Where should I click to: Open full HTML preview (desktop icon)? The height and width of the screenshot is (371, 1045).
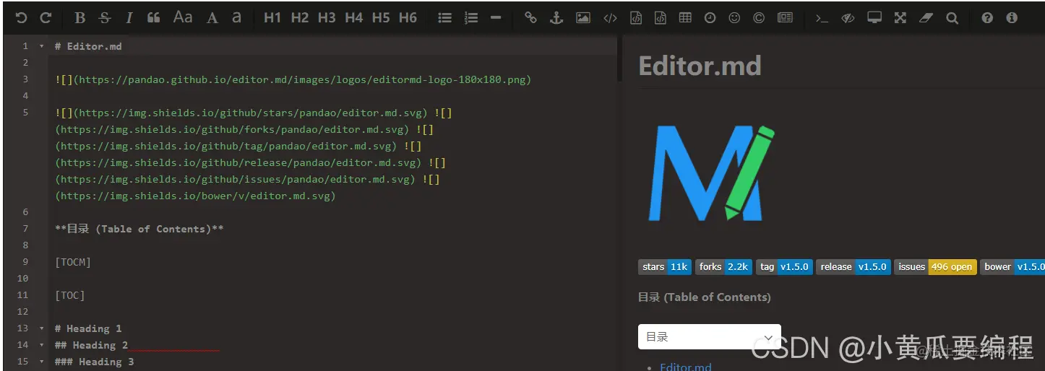874,18
